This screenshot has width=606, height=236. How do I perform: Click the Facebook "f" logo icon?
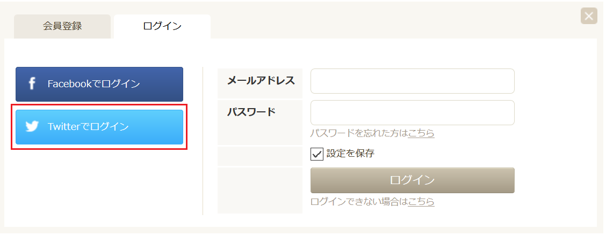coord(32,84)
